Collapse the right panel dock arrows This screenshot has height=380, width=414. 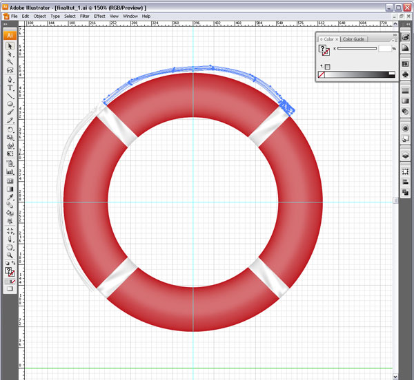408,24
